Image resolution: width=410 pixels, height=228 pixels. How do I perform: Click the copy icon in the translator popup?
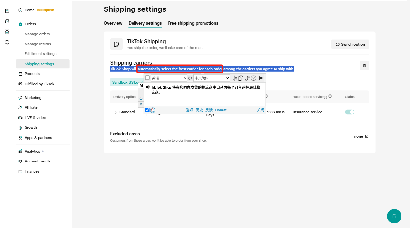coord(241,78)
